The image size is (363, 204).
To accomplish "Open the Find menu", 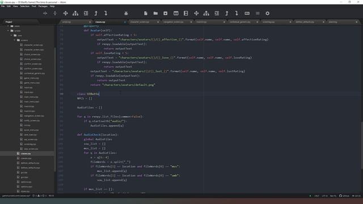I will 34,6.
